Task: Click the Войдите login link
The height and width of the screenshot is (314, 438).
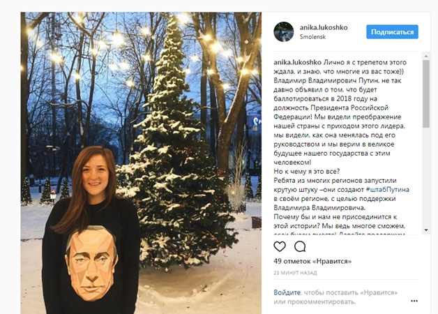Action: coord(287,292)
